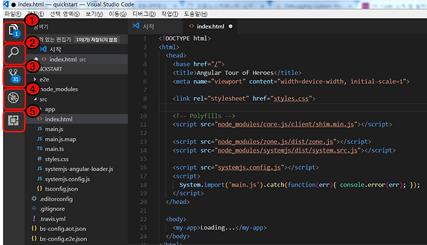Screen dimensions: 427x245
Task: Open the 작업(T) menu
Action: (170, 14)
